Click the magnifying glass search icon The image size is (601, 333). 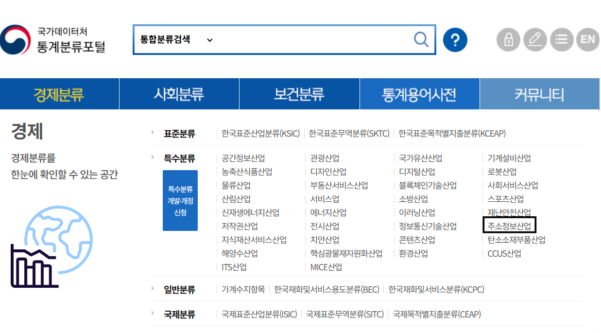pos(421,39)
